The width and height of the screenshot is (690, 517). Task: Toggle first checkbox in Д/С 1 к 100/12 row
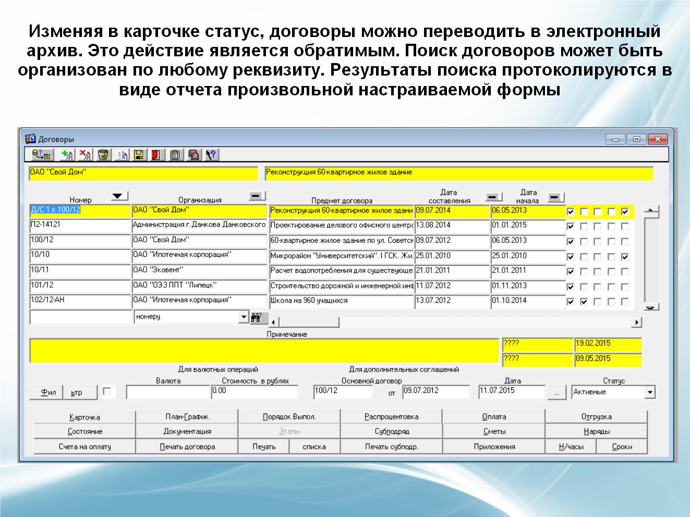click(x=571, y=212)
